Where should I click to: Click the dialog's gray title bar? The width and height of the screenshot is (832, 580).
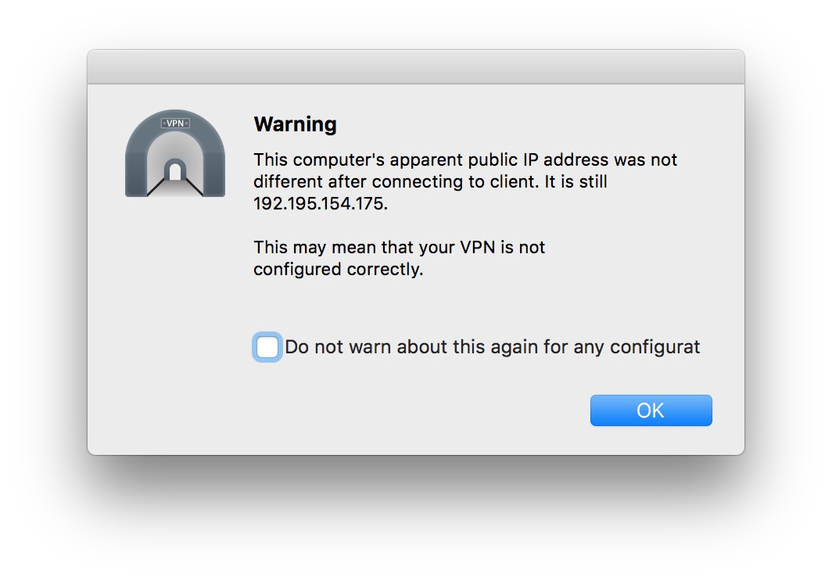point(416,67)
